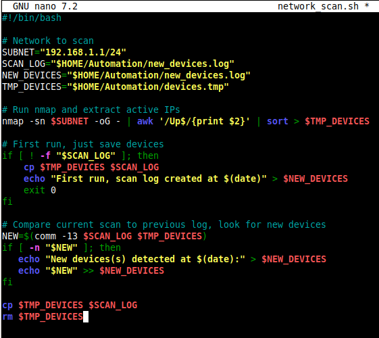Click the indented 'cp $TMP_DEVICES $SCAN_LOG' line

pyautogui.click(x=91, y=167)
